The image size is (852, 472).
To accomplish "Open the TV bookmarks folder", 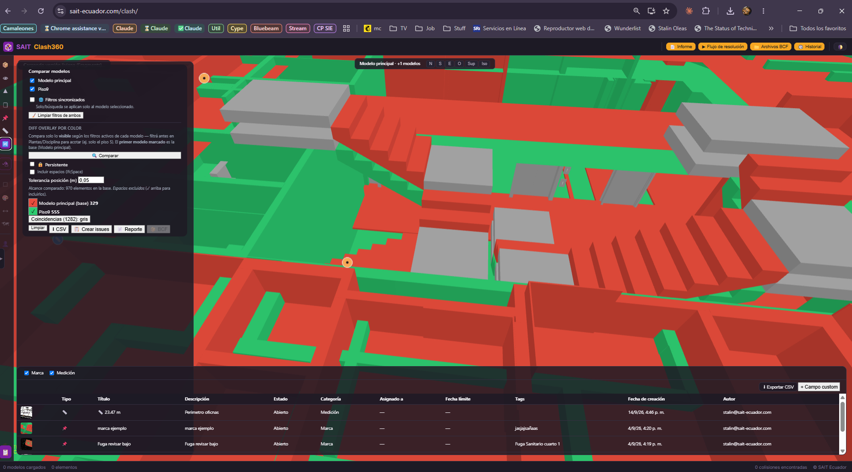I will point(398,28).
